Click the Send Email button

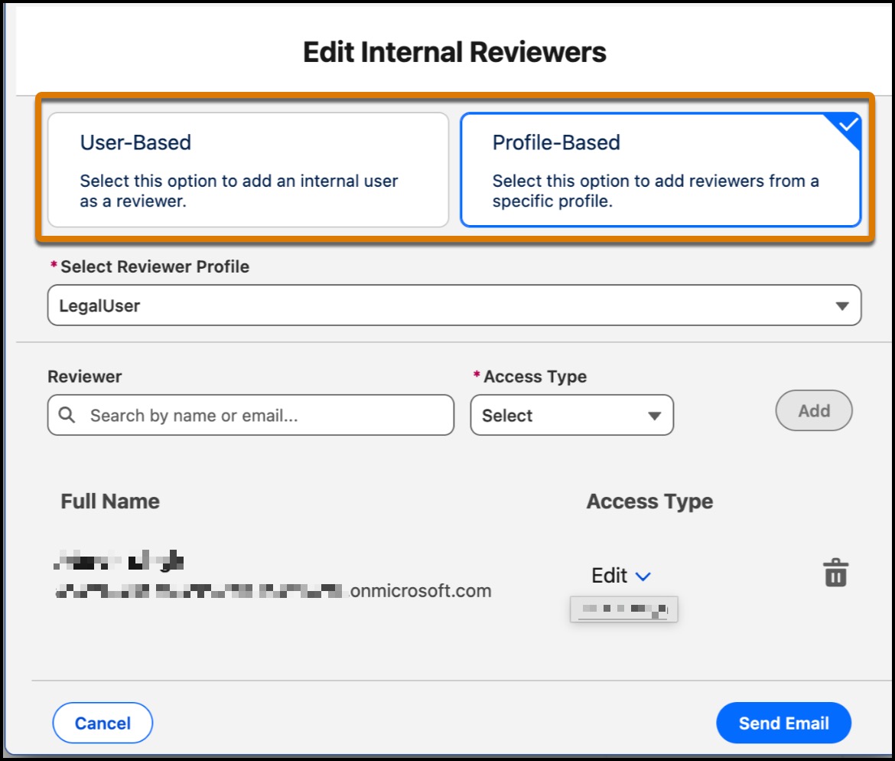[x=783, y=723]
